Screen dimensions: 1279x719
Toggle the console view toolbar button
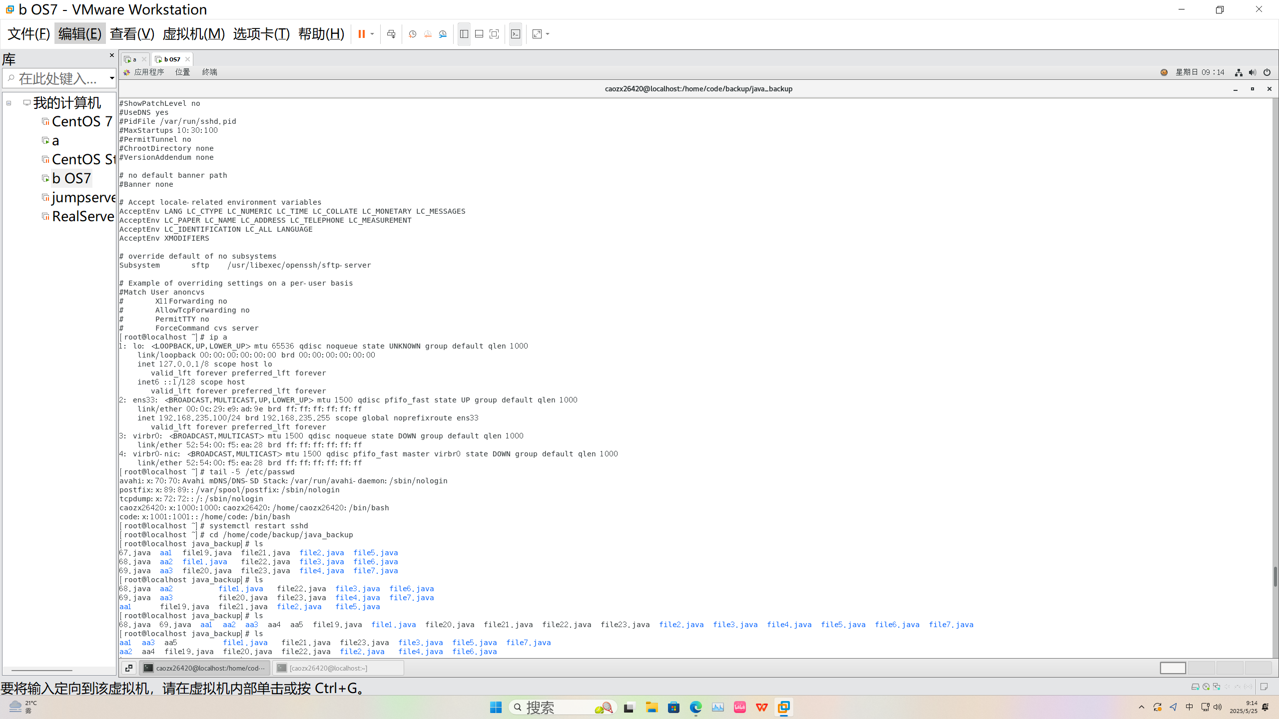pyautogui.click(x=516, y=34)
